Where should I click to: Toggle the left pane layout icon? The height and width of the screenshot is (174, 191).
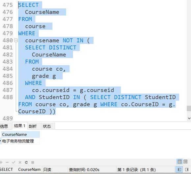[x=179, y=169]
